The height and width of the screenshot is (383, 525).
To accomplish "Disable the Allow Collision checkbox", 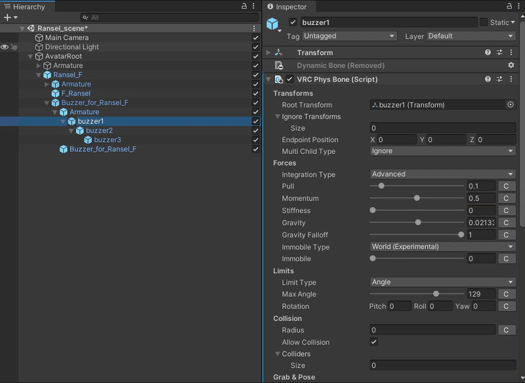I will point(374,342).
